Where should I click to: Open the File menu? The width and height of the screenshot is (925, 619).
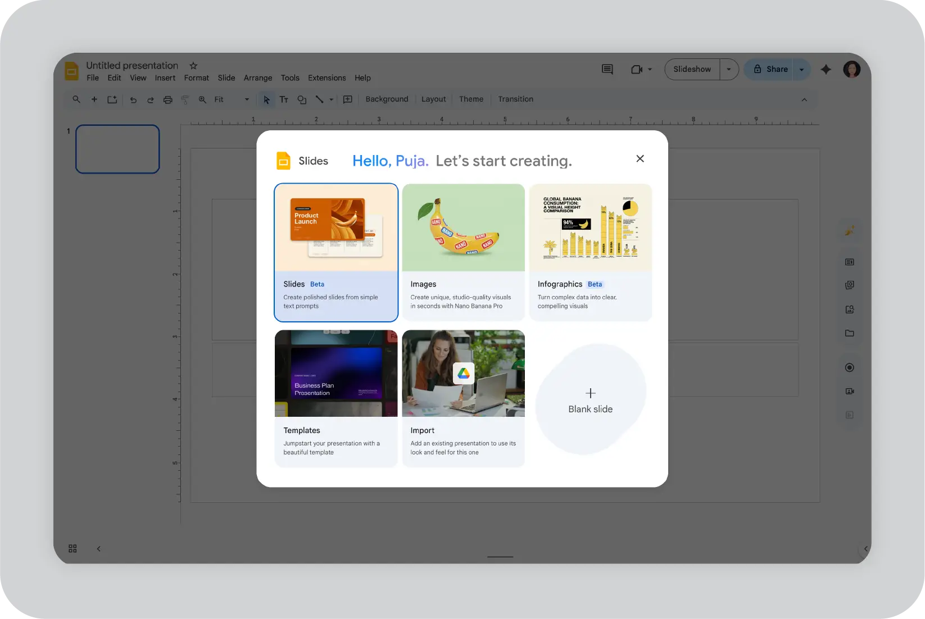(x=93, y=78)
